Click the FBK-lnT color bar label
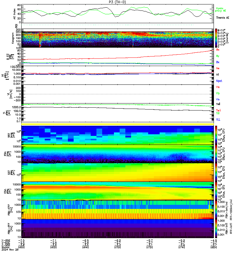Screen dimensions: 238x254 tap(227, 229)
